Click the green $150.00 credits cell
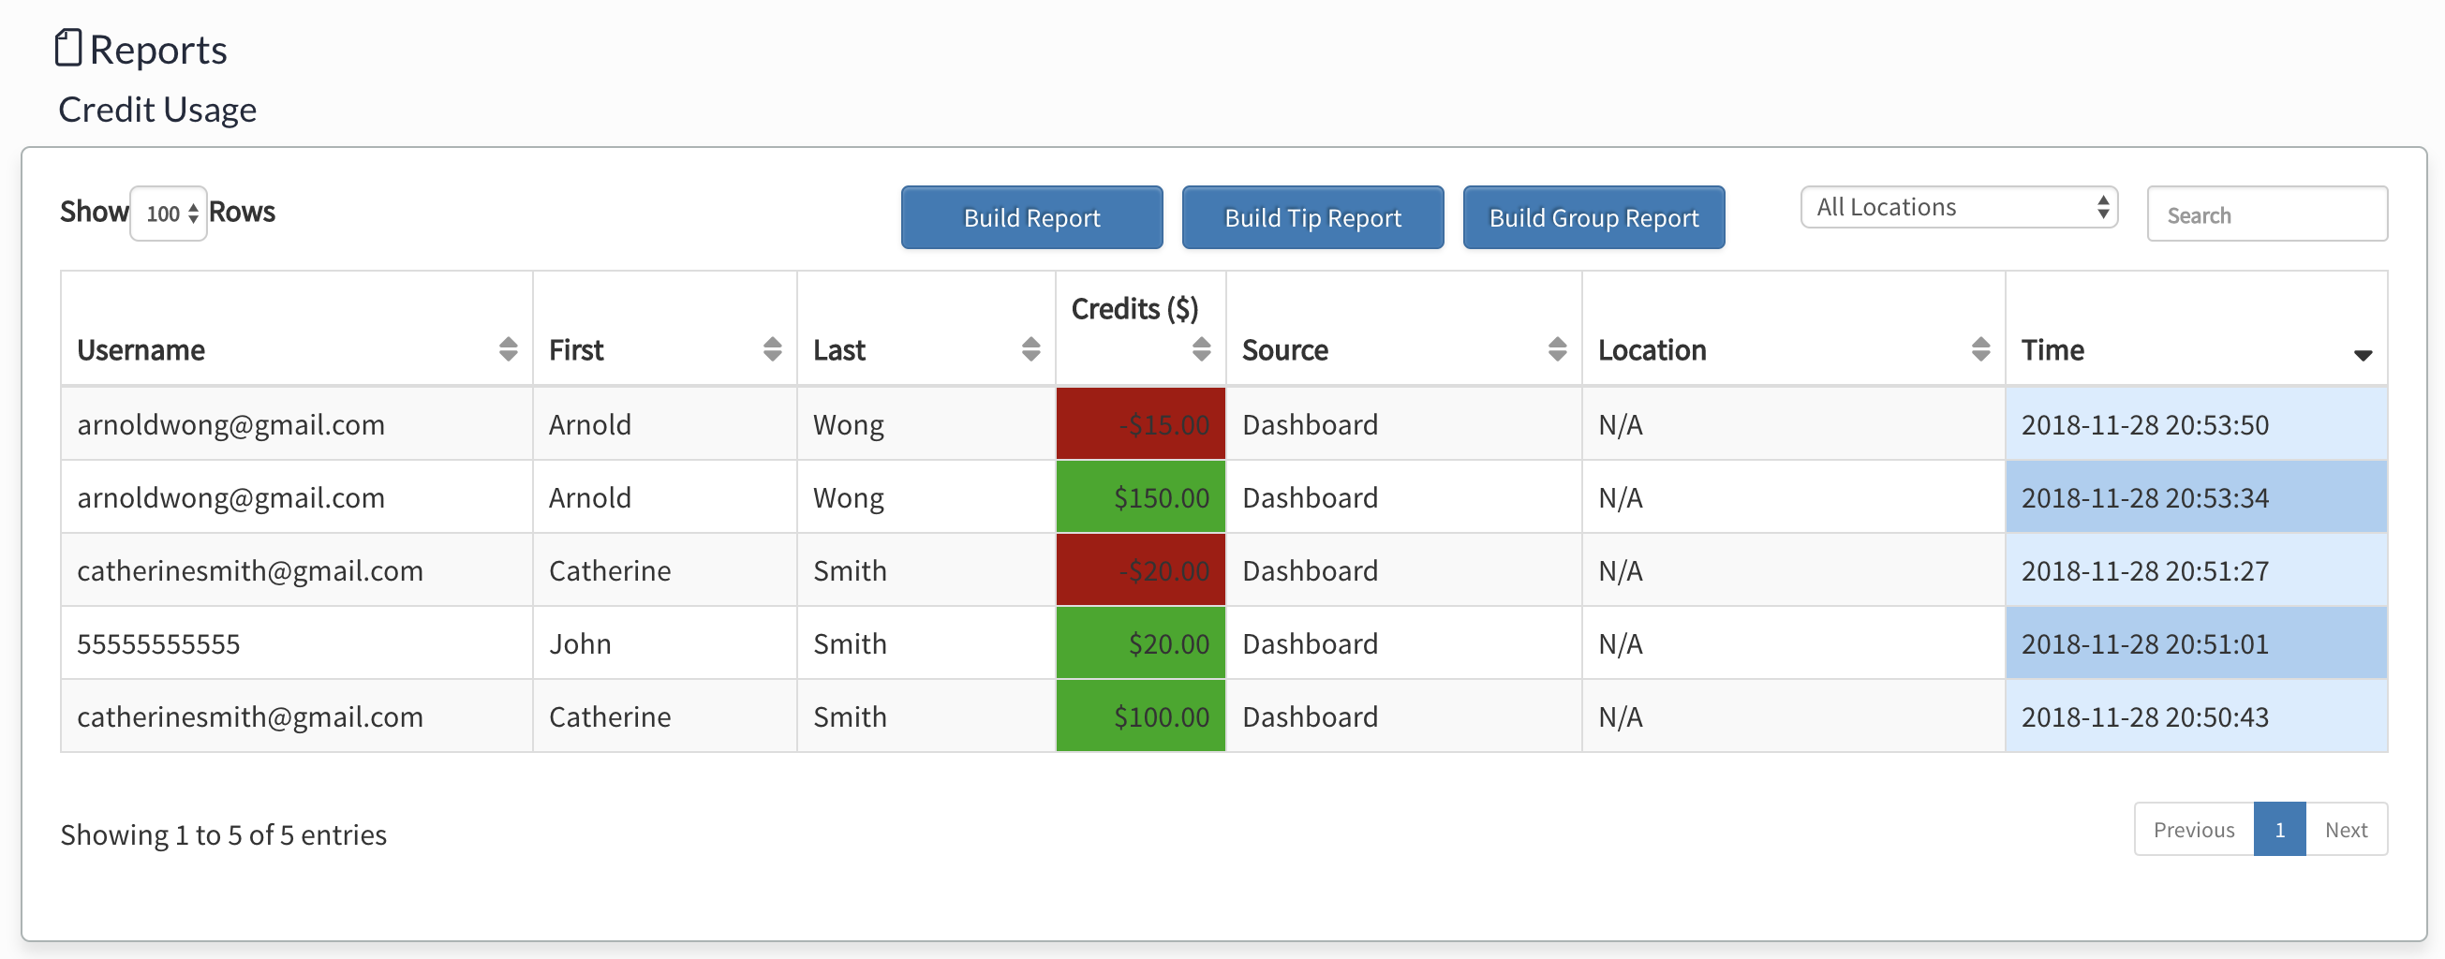The height and width of the screenshot is (959, 2445). [x=1140, y=497]
